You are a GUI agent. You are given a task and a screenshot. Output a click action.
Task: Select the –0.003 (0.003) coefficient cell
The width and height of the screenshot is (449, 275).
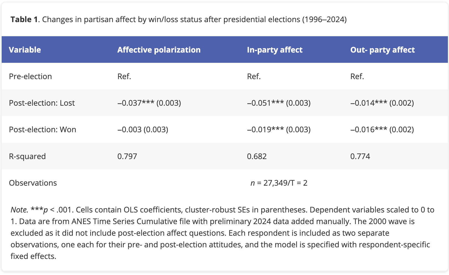[143, 129]
